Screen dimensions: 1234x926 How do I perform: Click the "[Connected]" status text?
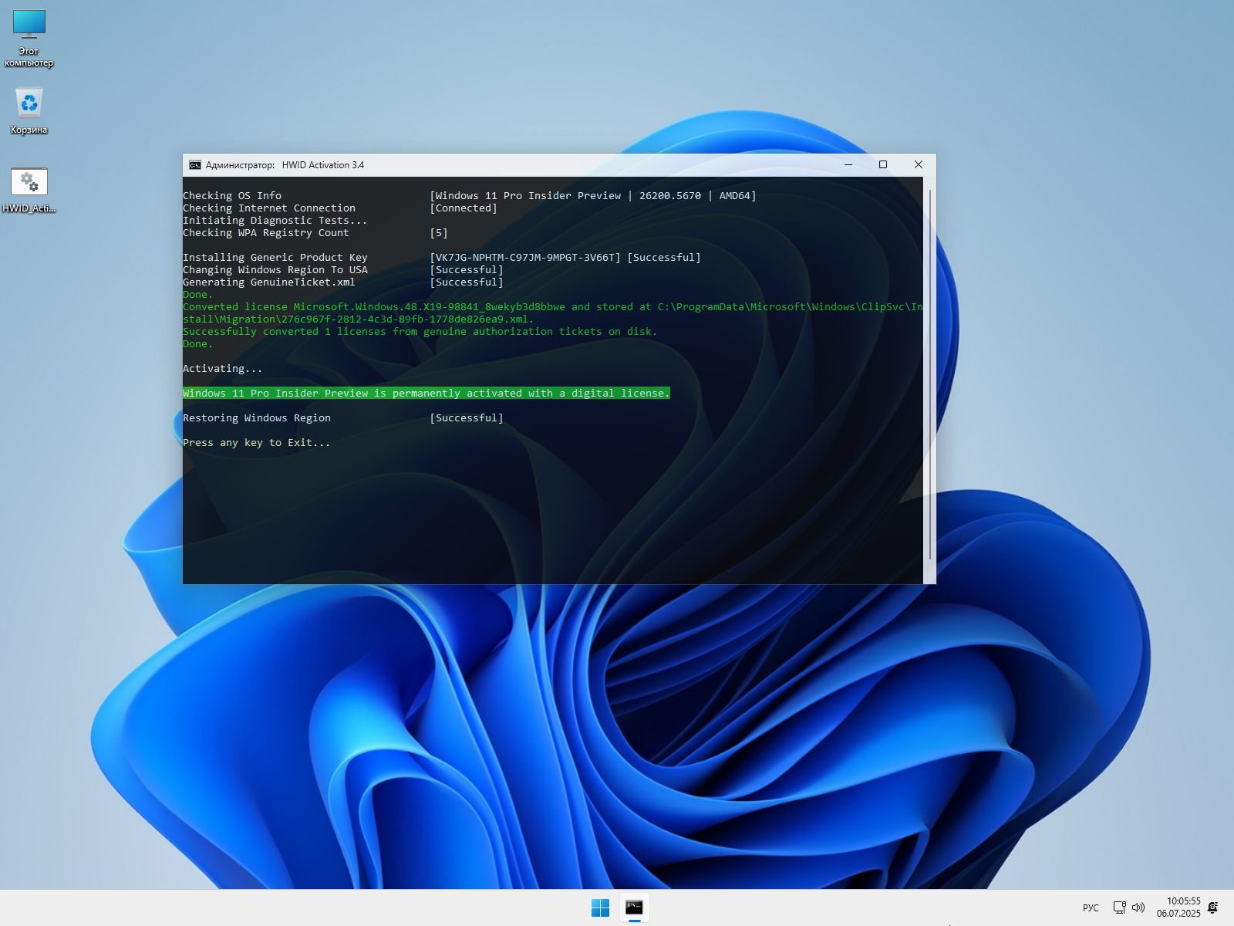(464, 208)
